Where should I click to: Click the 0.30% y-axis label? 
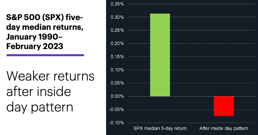pos(117,17)
